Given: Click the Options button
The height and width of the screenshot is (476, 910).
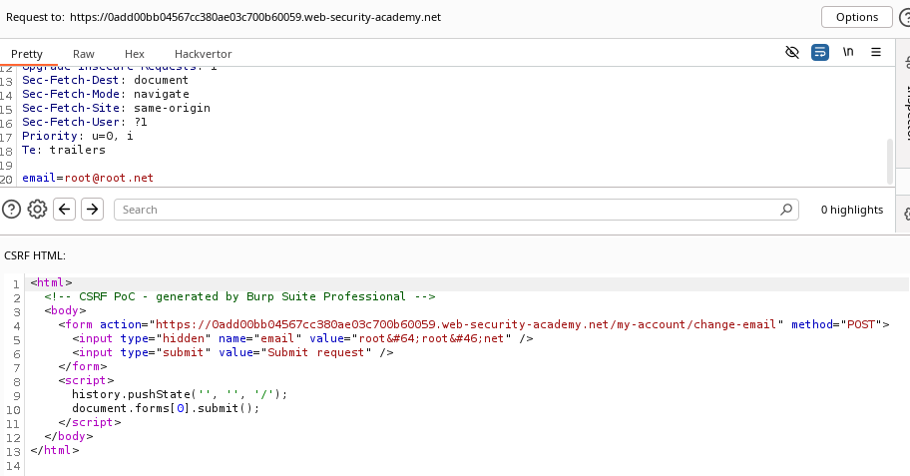Looking at the screenshot, I should [856, 17].
